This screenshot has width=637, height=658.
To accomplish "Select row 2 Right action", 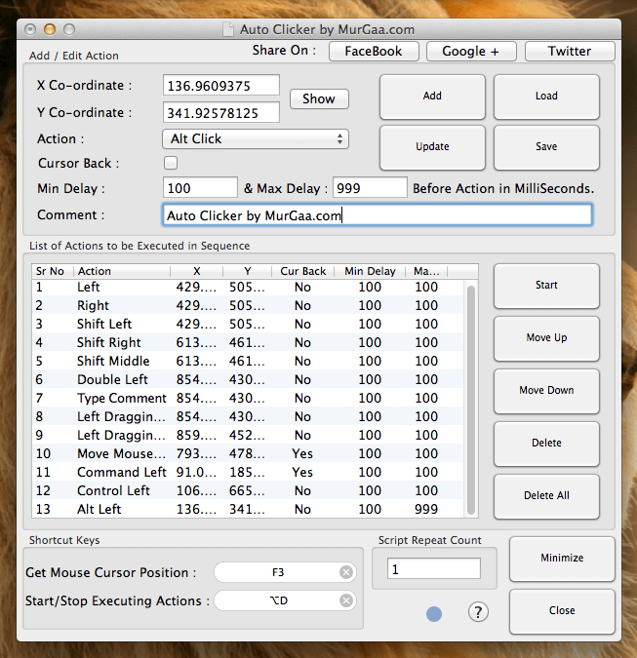I will pos(248,305).
